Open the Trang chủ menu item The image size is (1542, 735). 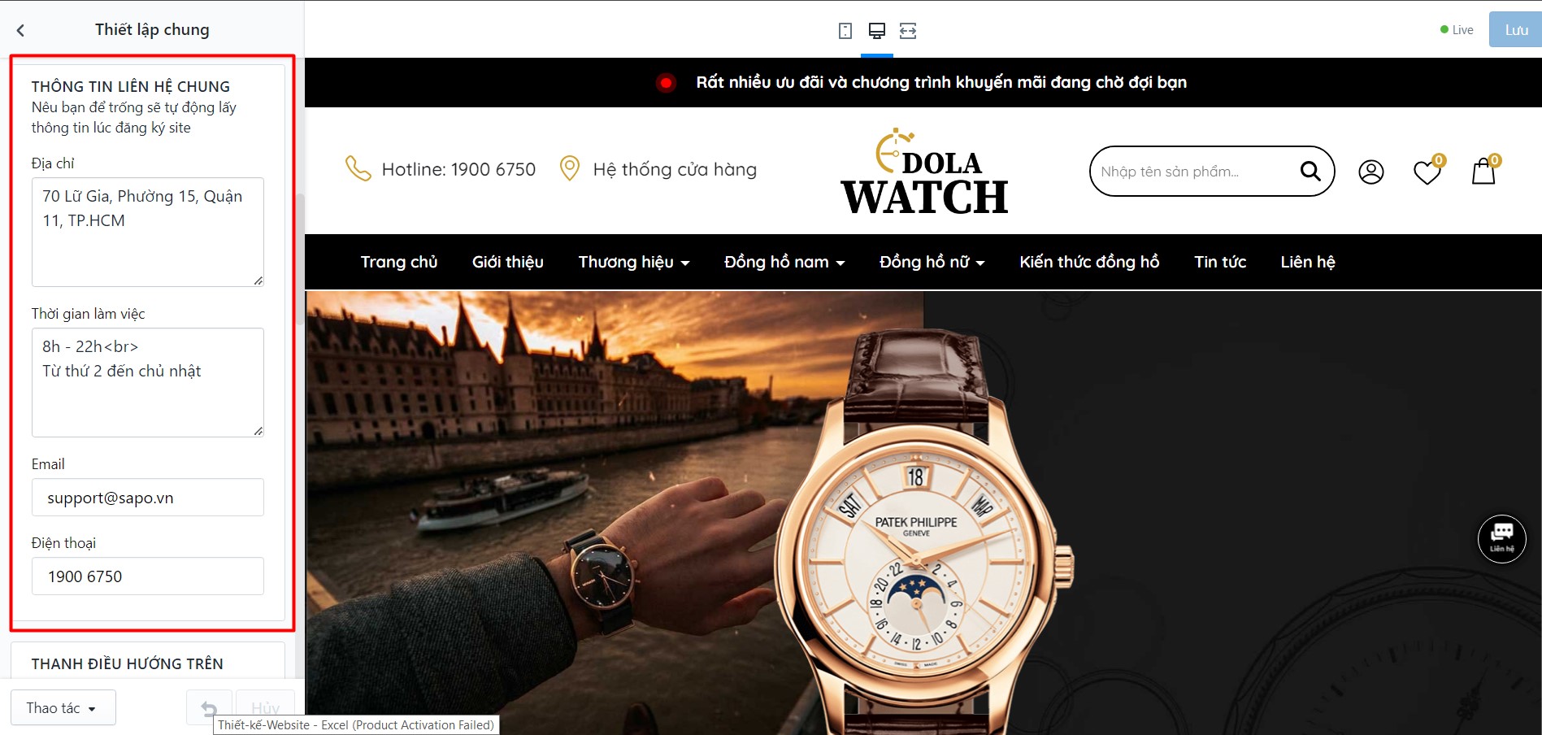(x=399, y=262)
